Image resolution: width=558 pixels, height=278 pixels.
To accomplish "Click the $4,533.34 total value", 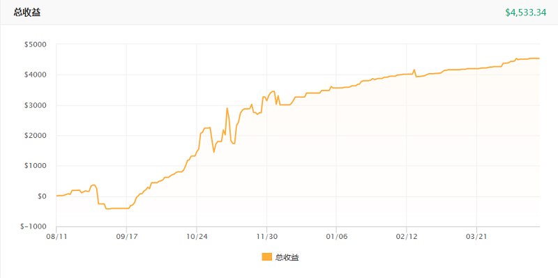I will (x=526, y=13).
